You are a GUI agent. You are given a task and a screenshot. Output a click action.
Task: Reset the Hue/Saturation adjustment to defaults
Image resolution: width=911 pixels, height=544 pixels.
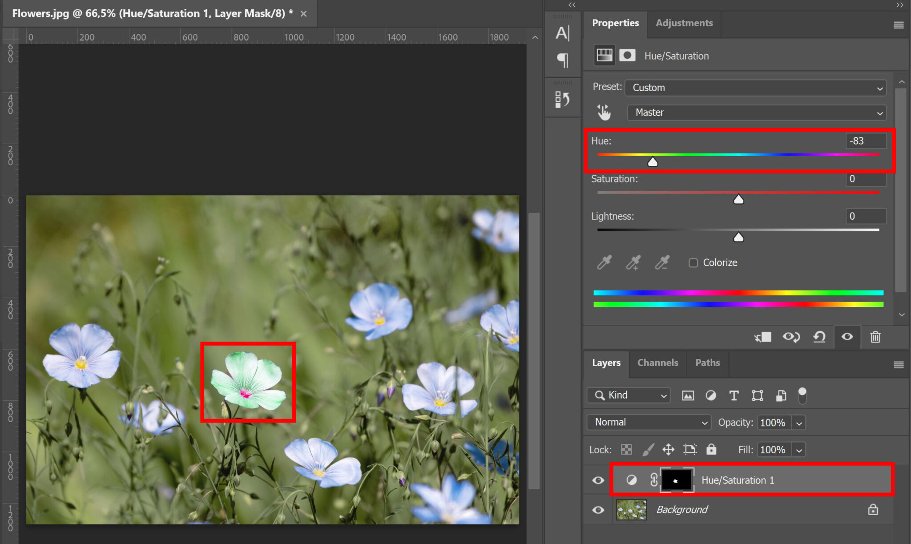coord(819,337)
